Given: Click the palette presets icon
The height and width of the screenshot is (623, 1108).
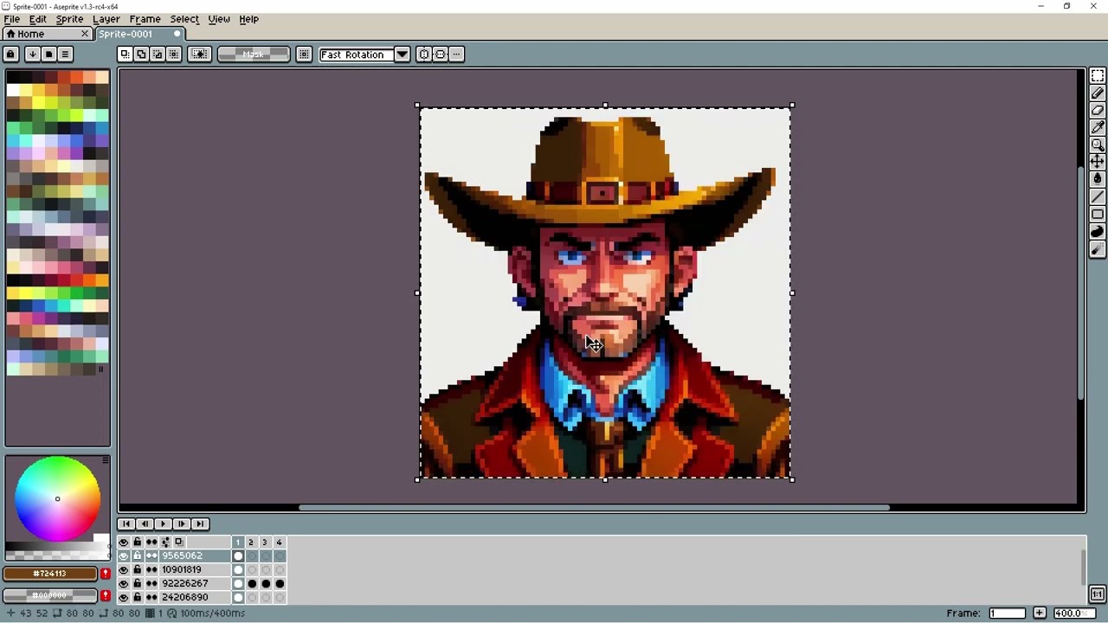Looking at the screenshot, I should click(48, 54).
